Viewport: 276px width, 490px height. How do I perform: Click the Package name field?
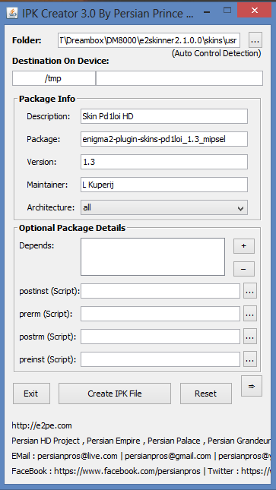click(x=164, y=139)
